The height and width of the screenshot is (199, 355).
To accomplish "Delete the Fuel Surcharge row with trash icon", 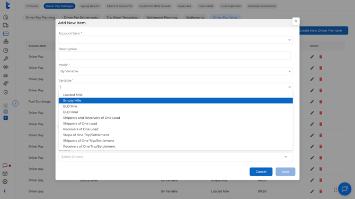I will [321, 101].
